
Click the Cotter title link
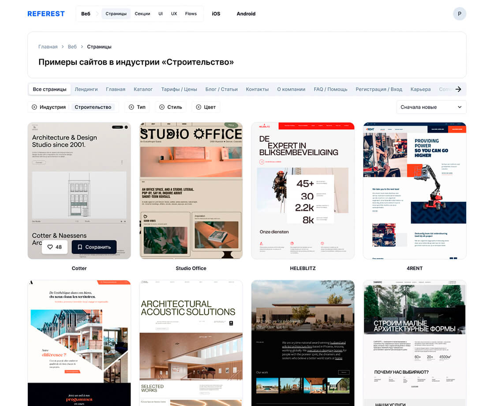(79, 268)
